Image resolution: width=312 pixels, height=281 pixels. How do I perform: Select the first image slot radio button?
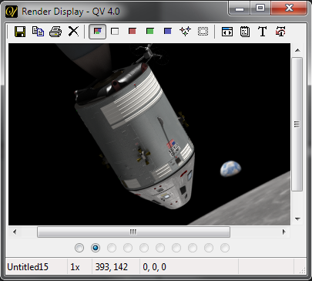click(x=79, y=248)
